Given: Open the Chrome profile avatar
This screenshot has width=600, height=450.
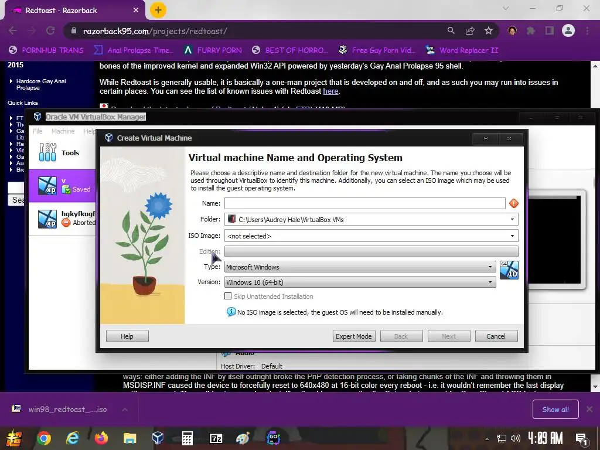Looking at the screenshot, I should tap(568, 30).
